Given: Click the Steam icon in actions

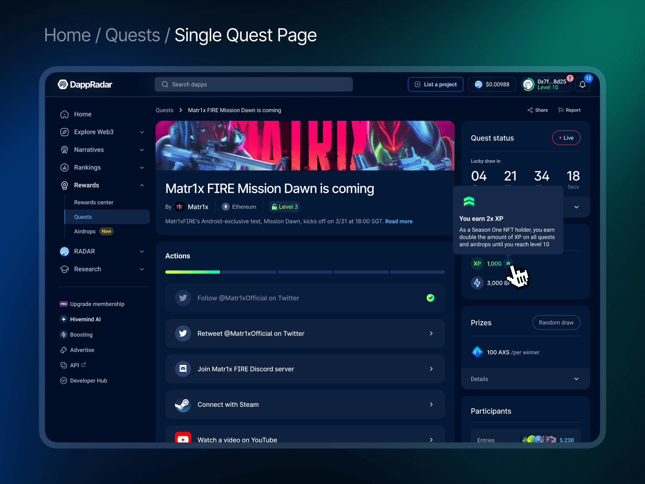Looking at the screenshot, I should [183, 404].
